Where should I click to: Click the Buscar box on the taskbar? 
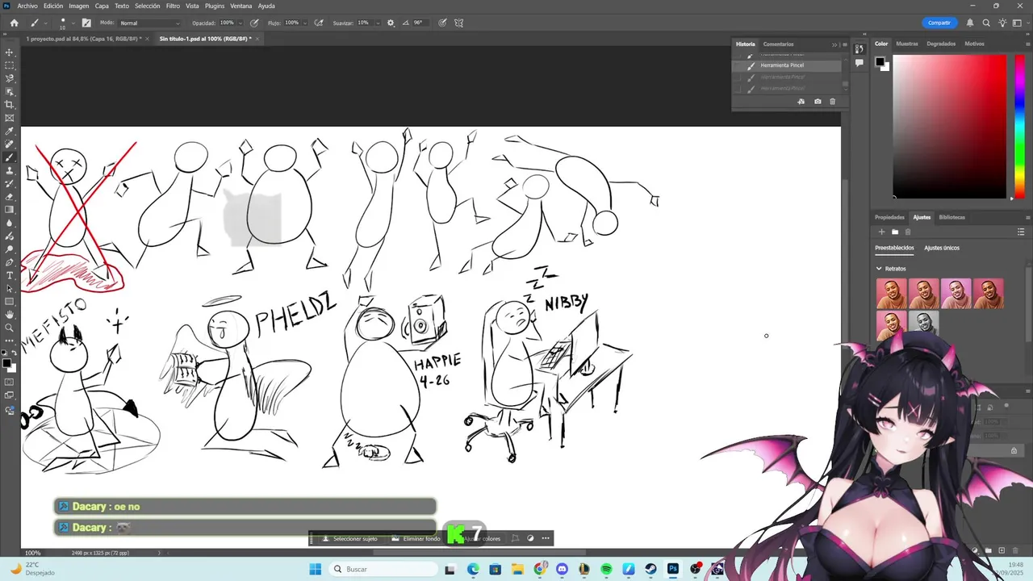[383, 569]
